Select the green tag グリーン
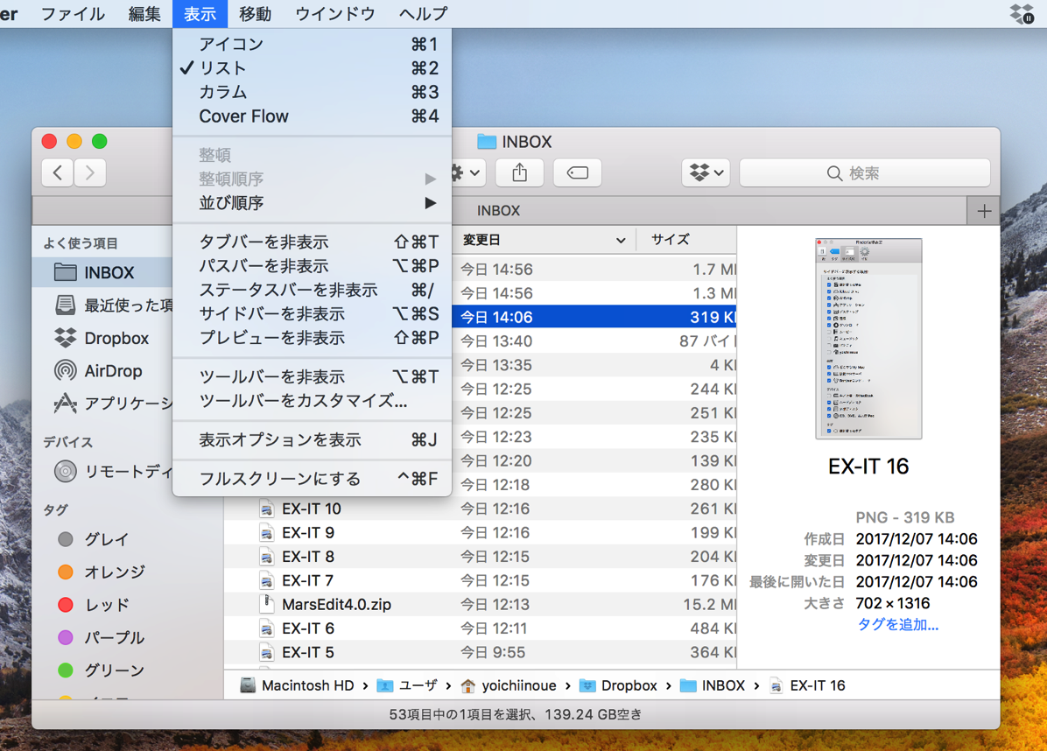 [x=102, y=670]
